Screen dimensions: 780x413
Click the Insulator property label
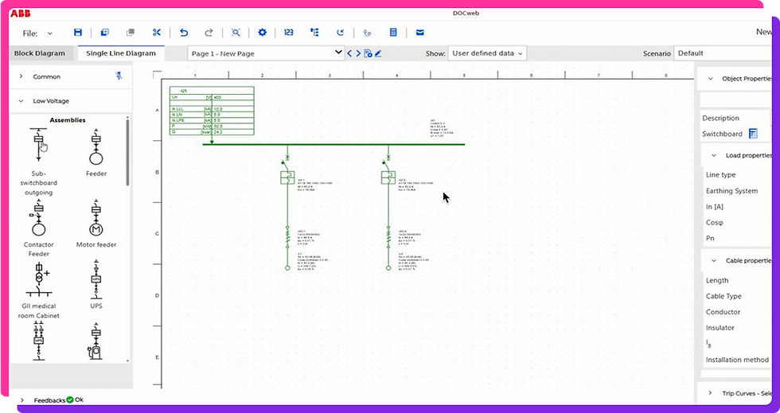[720, 328]
